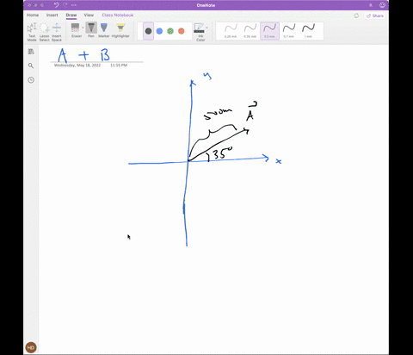Viewport: 413px width, 355px height.
Task: Open the title bar more options ellipsis
Action: pyautogui.click(x=74, y=5)
